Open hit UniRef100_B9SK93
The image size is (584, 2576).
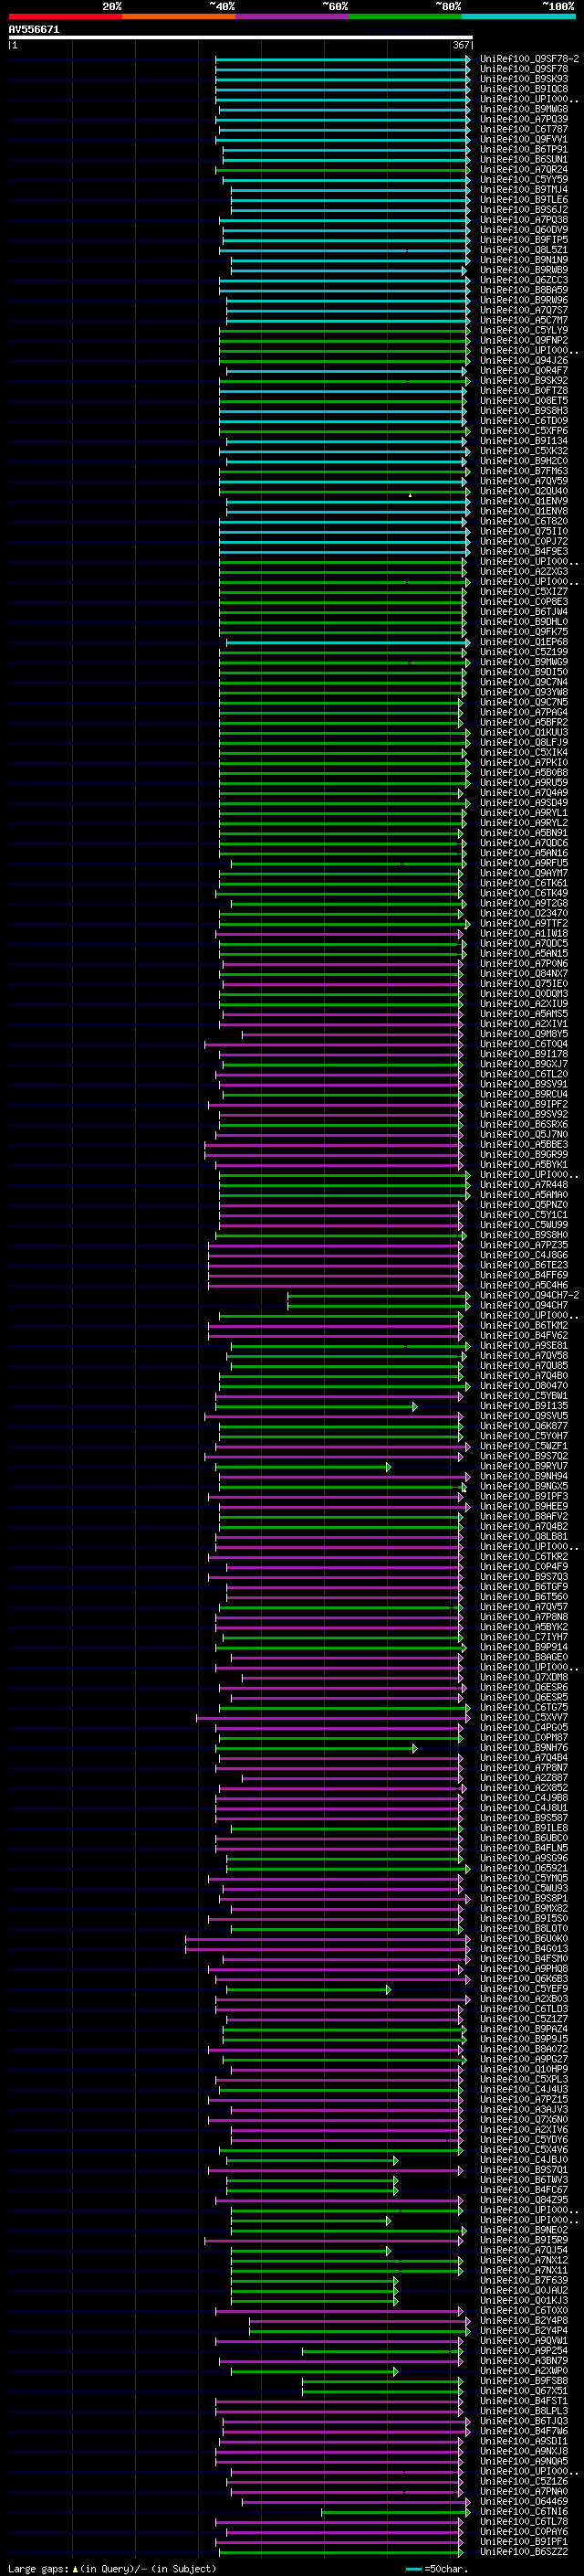524,79
